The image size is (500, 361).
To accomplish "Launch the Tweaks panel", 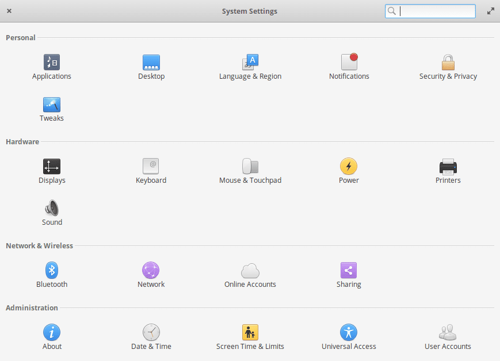I will (x=52, y=108).
